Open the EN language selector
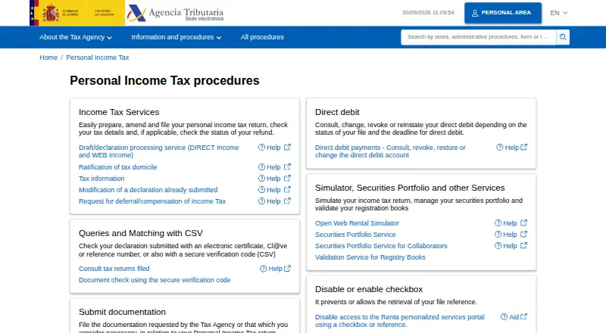The width and height of the screenshot is (606, 333). click(x=559, y=13)
